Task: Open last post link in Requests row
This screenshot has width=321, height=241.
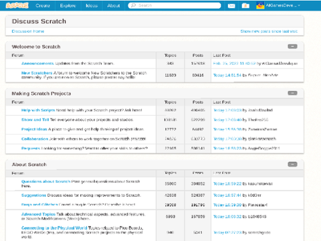Action: (227, 149)
